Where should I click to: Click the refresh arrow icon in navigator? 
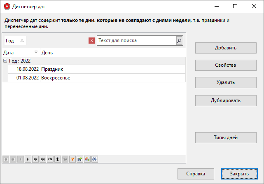pos(50,158)
